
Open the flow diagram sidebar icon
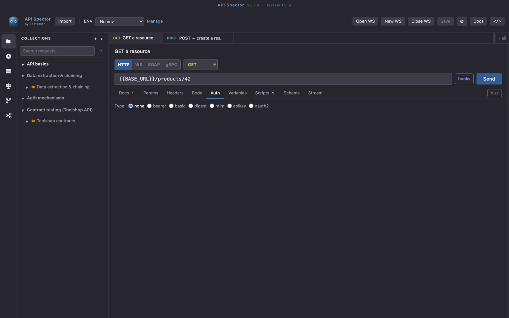click(8, 115)
